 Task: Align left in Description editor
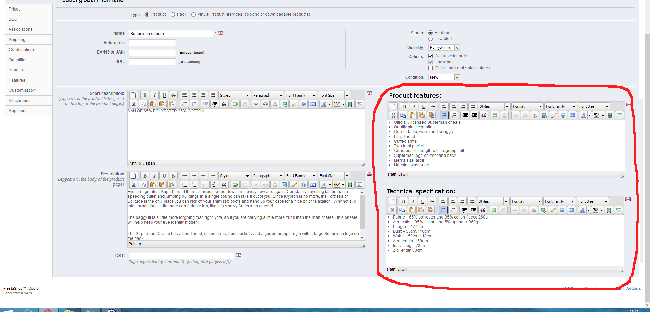[x=184, y=176]
